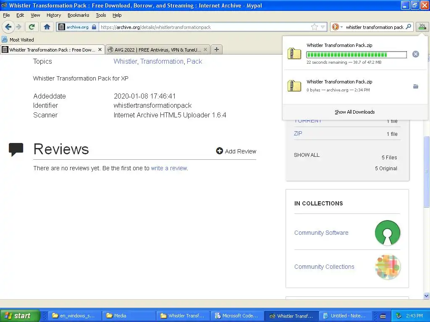The height and width of the screenshot is (322, 430).
Task: Show All Downloads
Action: (x=354, y=112)
